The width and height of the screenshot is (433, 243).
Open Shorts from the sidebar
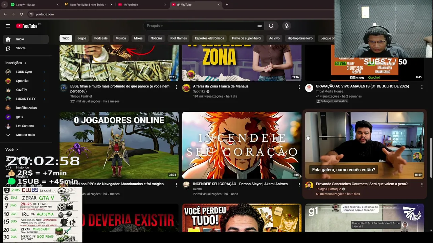pyautogui.click(x=26, y=48)
